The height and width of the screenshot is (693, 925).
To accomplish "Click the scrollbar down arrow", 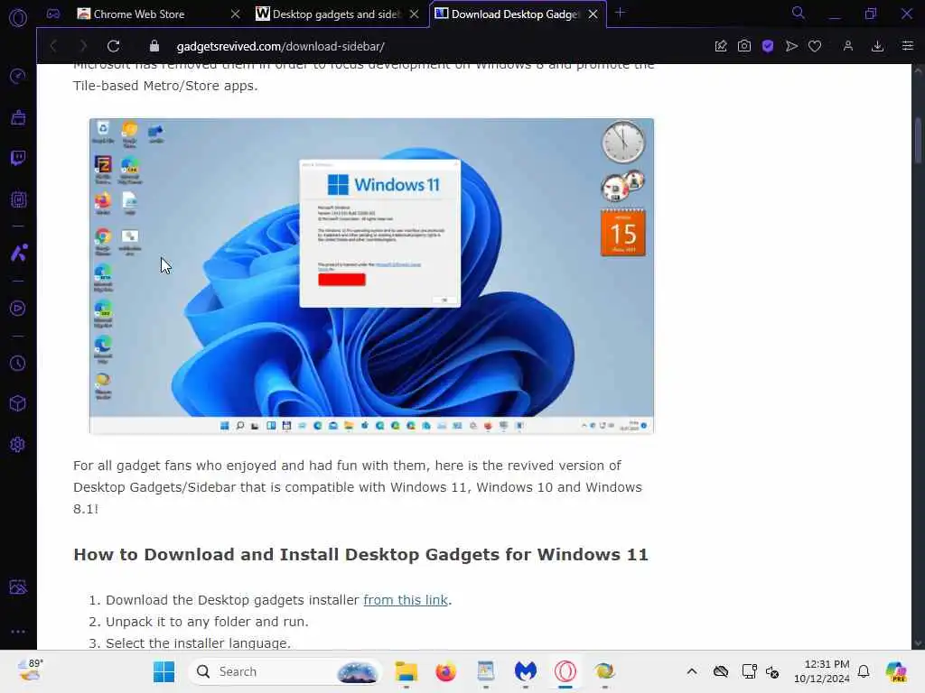I will pos(918,643).
